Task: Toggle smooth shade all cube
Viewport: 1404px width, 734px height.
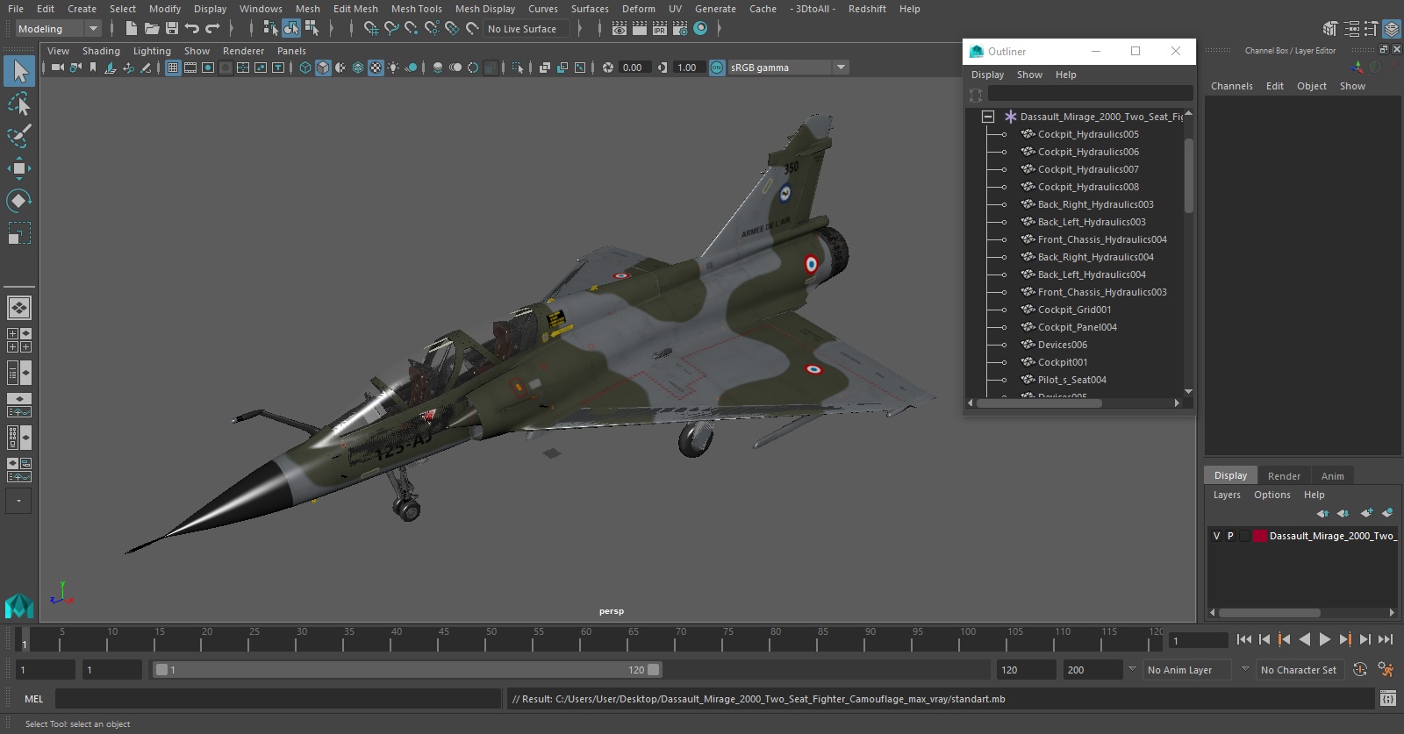Action: point(323,68)
